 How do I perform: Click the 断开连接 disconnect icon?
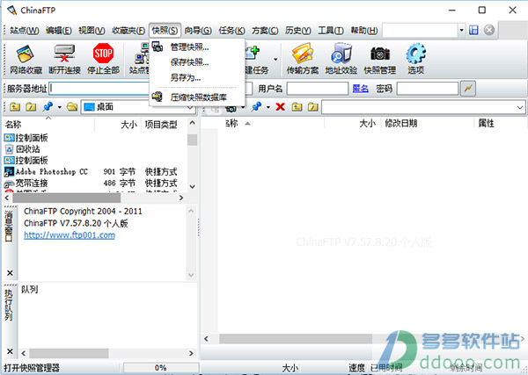64,59
